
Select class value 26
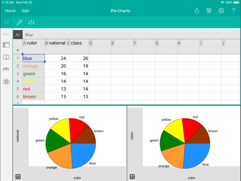78,58
